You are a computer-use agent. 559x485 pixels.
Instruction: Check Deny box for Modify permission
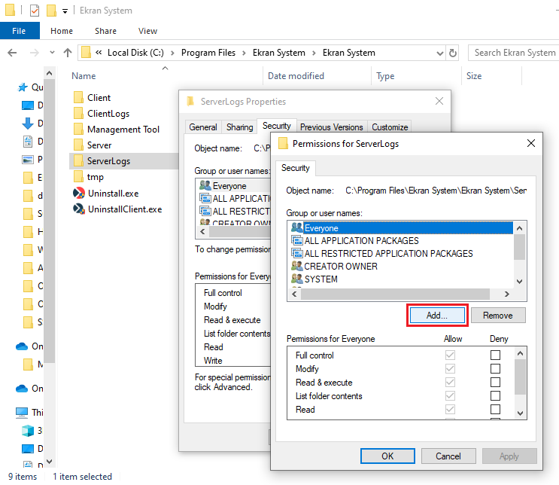[495, 369]
